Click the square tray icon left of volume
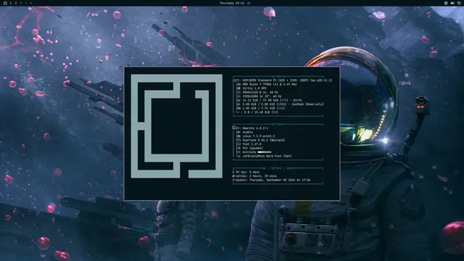 (446, 3)
